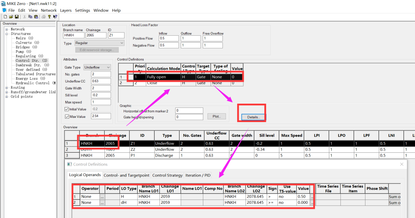Switch to the Logical Operands tab
The image size is (415, 218).
85,175
